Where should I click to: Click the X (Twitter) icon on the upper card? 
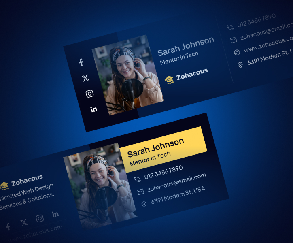(x=85, y=78)
